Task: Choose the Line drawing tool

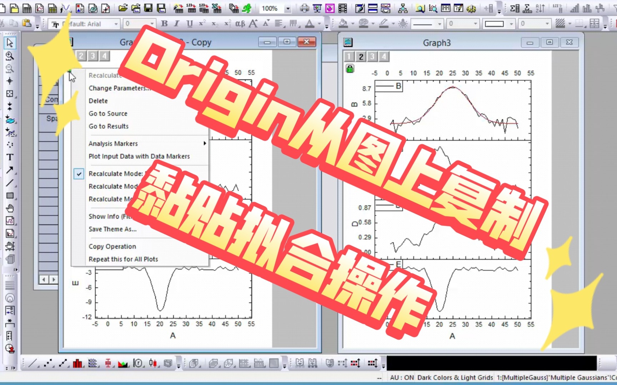Action: [10, 183]
